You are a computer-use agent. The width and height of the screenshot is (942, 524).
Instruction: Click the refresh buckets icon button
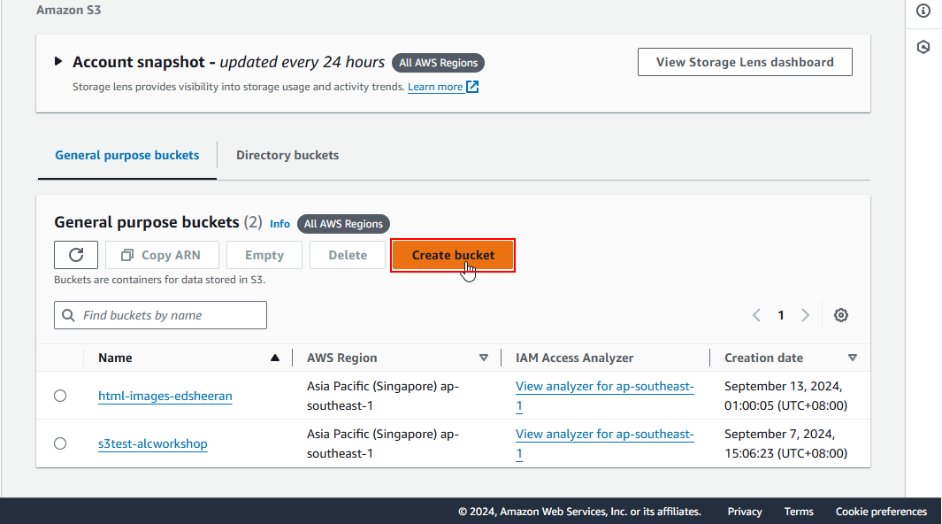click(76, 255)
